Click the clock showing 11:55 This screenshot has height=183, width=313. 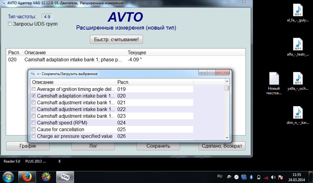(297, 175)
